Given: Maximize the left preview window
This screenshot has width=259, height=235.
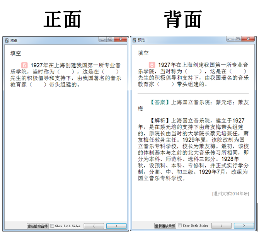Looking at the screenshot, I should 110,39.
